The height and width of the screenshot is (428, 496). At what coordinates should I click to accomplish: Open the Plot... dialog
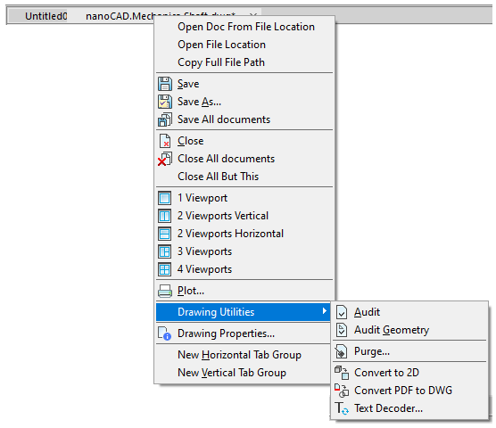point(244,291)
